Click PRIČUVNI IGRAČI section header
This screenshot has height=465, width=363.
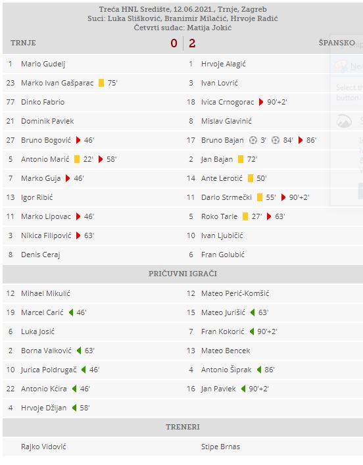tap(183, 274)
